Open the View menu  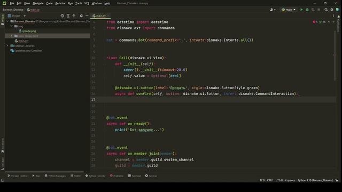coord(27,4)
